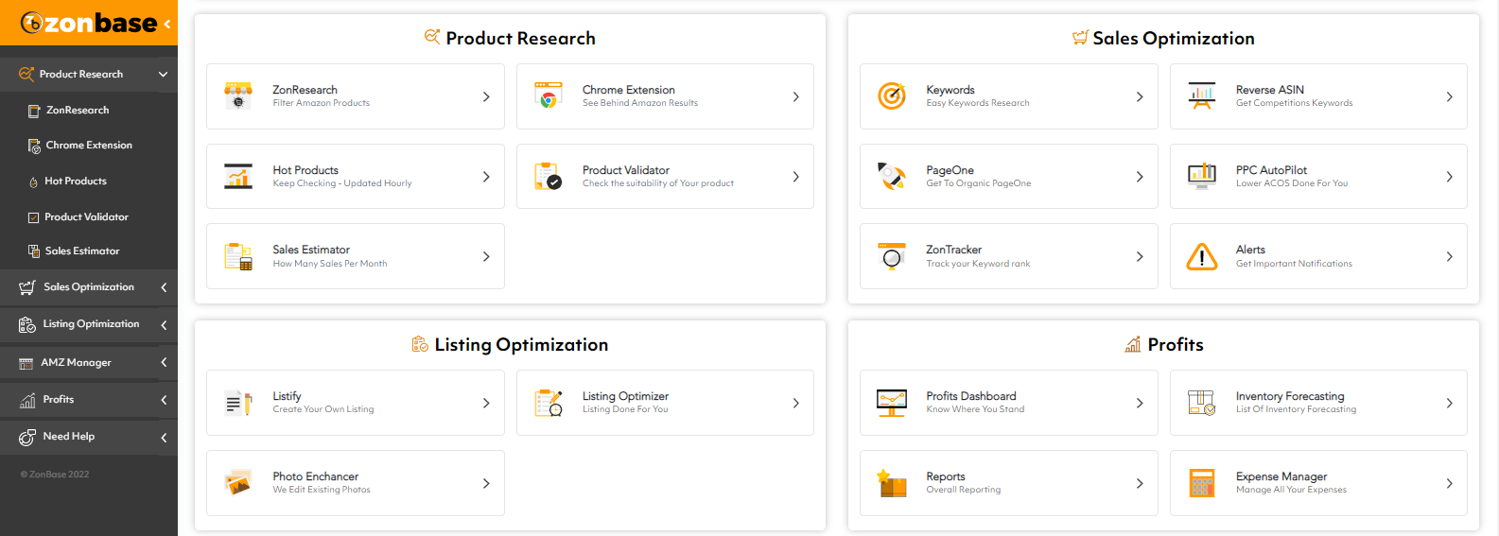Collapse sidebar with arrow beside logo
1499x536 pixels.
(167, 24)
